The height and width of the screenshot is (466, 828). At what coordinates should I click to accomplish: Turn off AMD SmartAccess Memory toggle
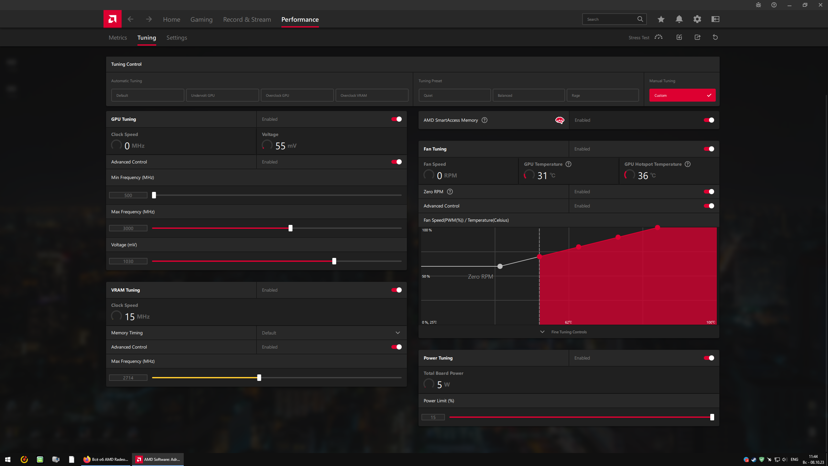tap(709, 120)
